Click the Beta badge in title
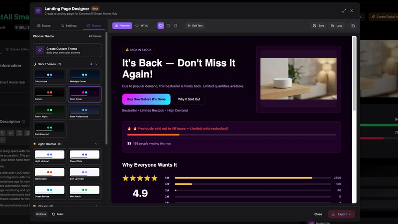398x224 pixels. 95,8
